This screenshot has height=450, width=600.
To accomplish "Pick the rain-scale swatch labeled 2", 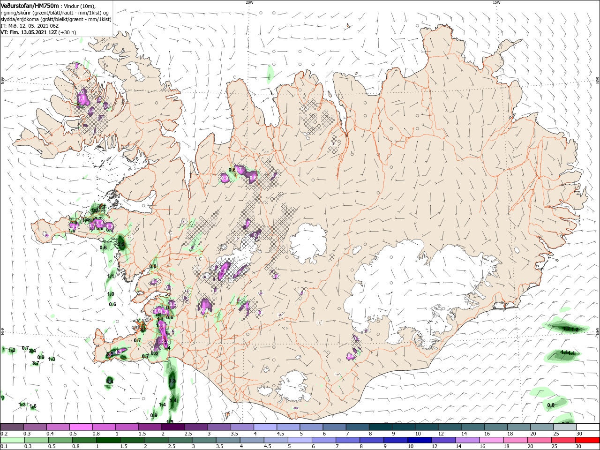I will click(156, 440).
